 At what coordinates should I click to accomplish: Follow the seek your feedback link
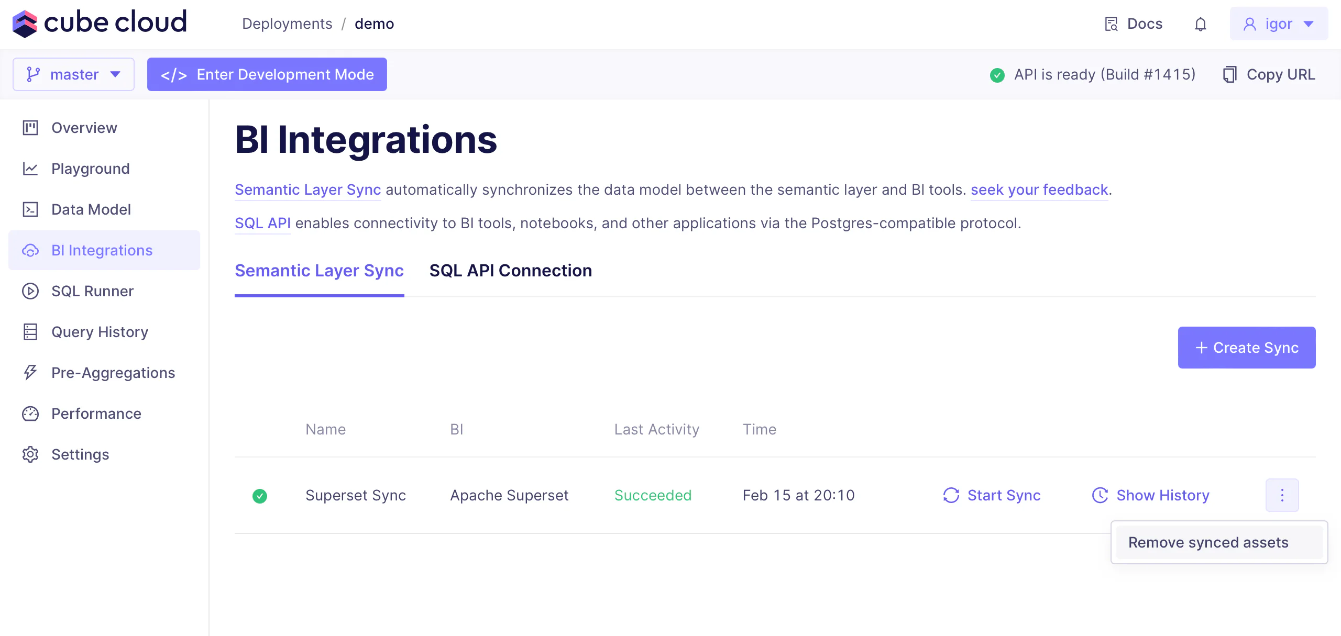[1039, 189]
